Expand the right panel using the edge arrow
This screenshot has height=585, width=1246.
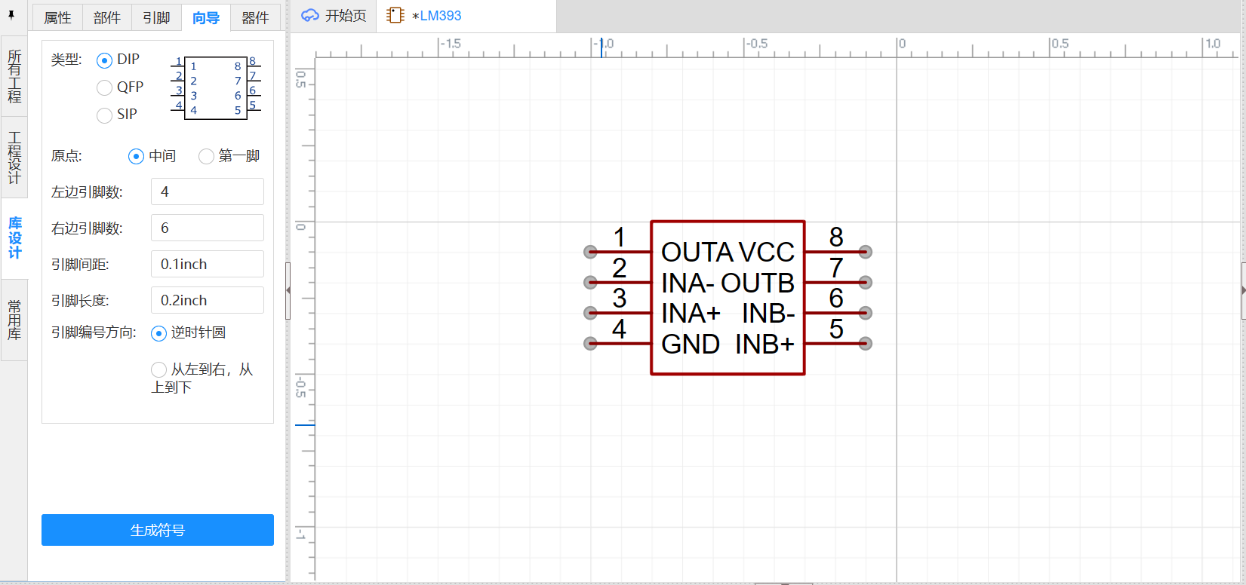(x=1243, y=290)
